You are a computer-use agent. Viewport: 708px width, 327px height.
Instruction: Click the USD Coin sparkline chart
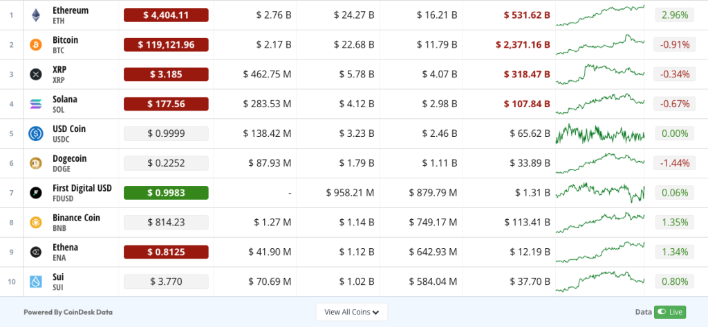[x=600, y=133]
